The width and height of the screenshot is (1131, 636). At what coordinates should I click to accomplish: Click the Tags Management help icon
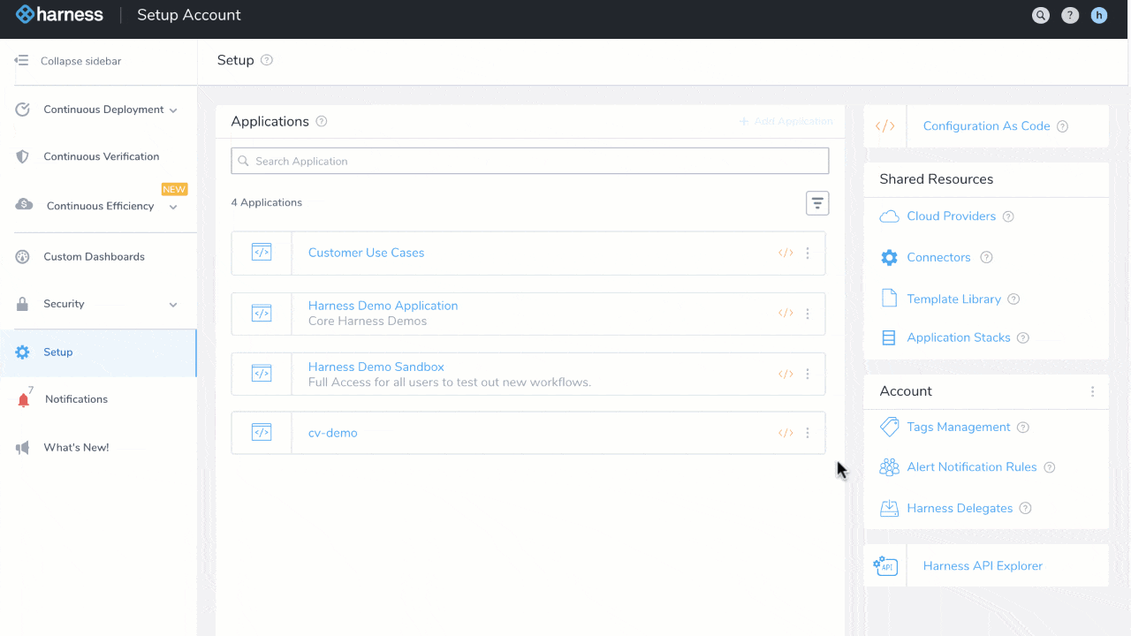pyautogui.click(x=1023, y=428)
